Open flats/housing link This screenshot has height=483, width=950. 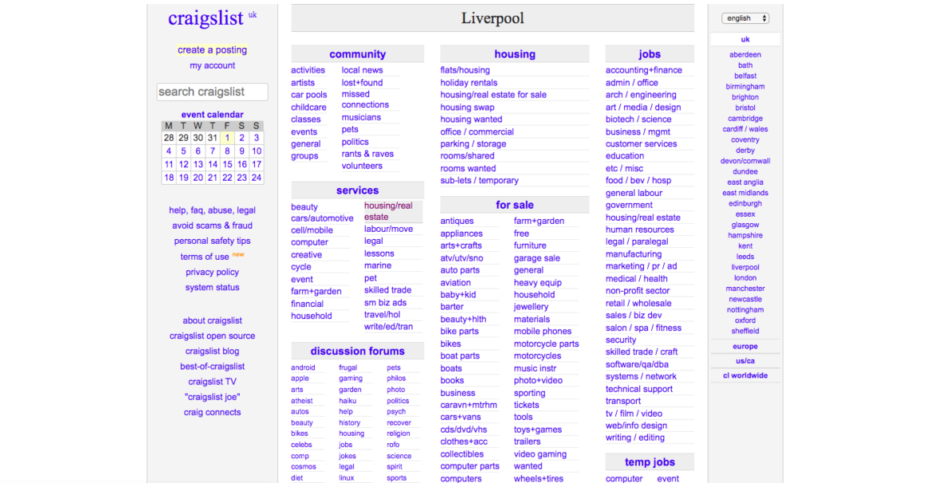click(465, 70)
